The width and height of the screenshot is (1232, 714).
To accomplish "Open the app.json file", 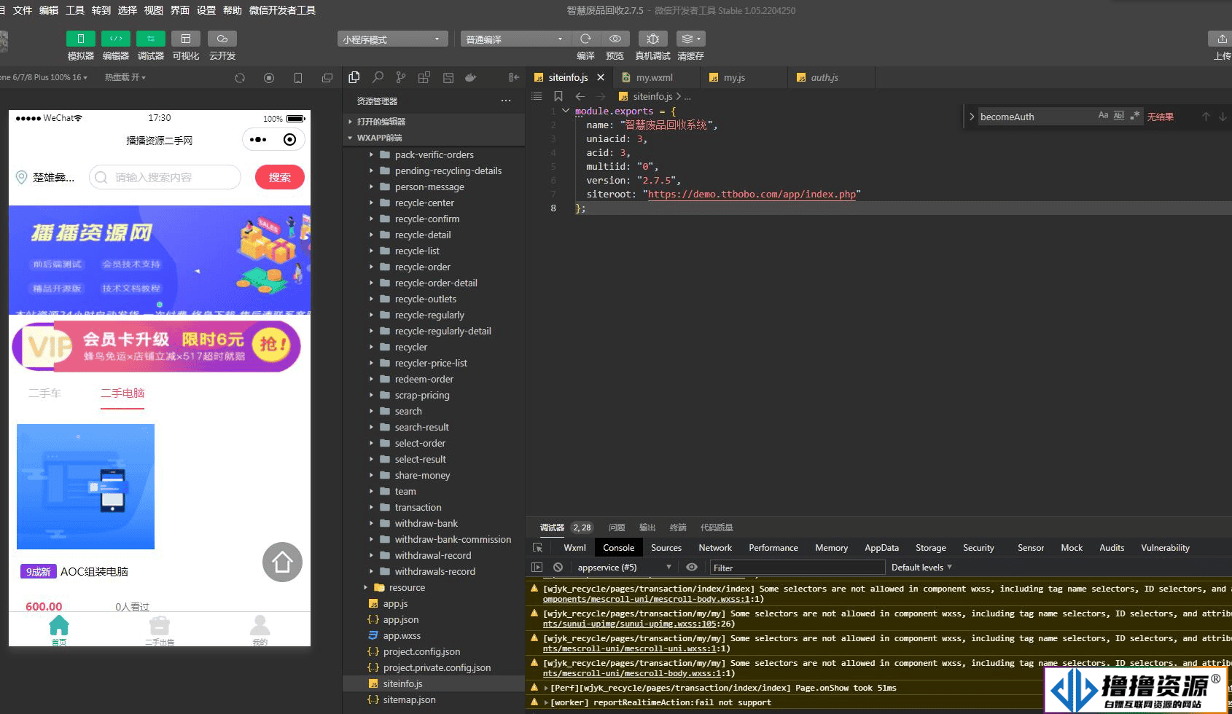I will (434, 619).
